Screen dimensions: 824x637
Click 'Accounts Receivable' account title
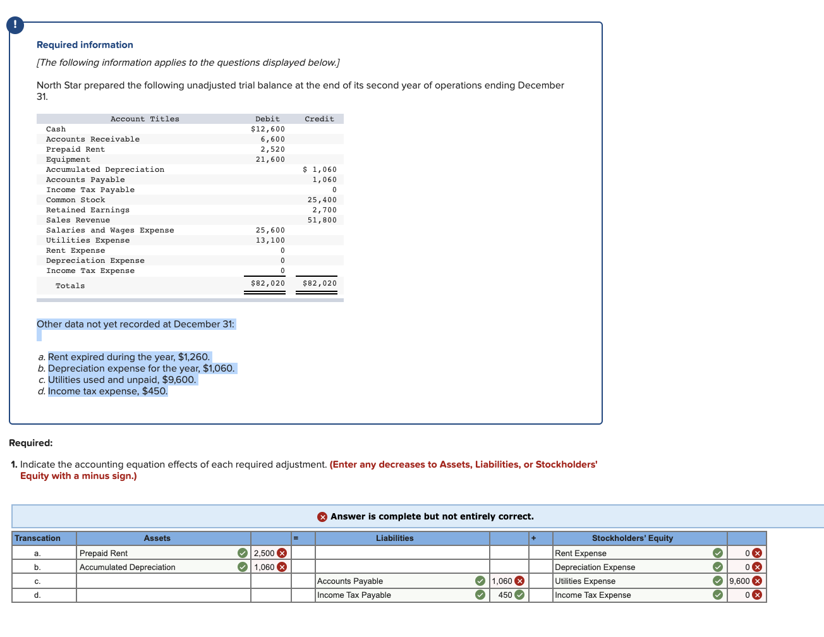[x=93, y=139]
